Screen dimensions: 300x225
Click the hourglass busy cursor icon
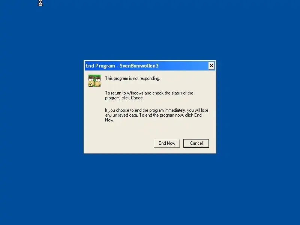point(40,3)
